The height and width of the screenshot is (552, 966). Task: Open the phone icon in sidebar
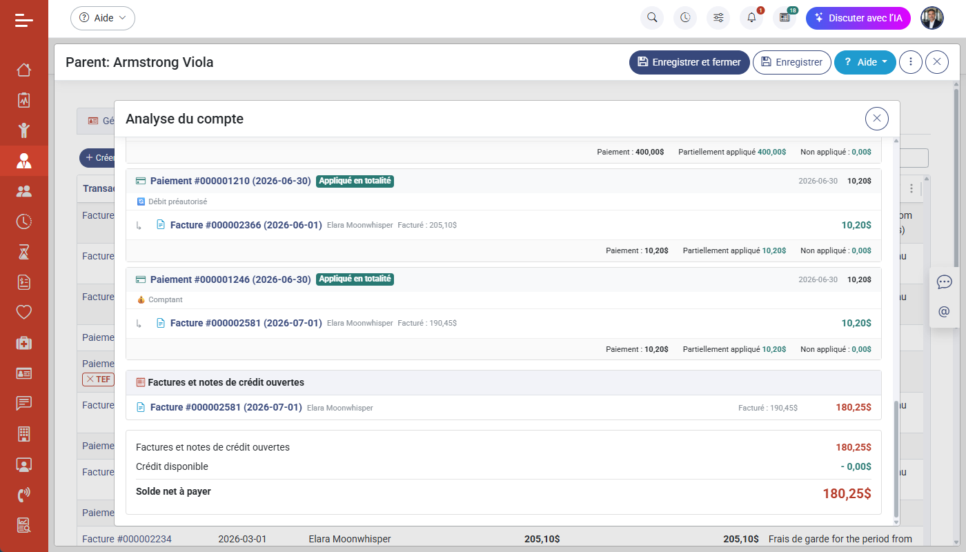click(x=24, y=494)
